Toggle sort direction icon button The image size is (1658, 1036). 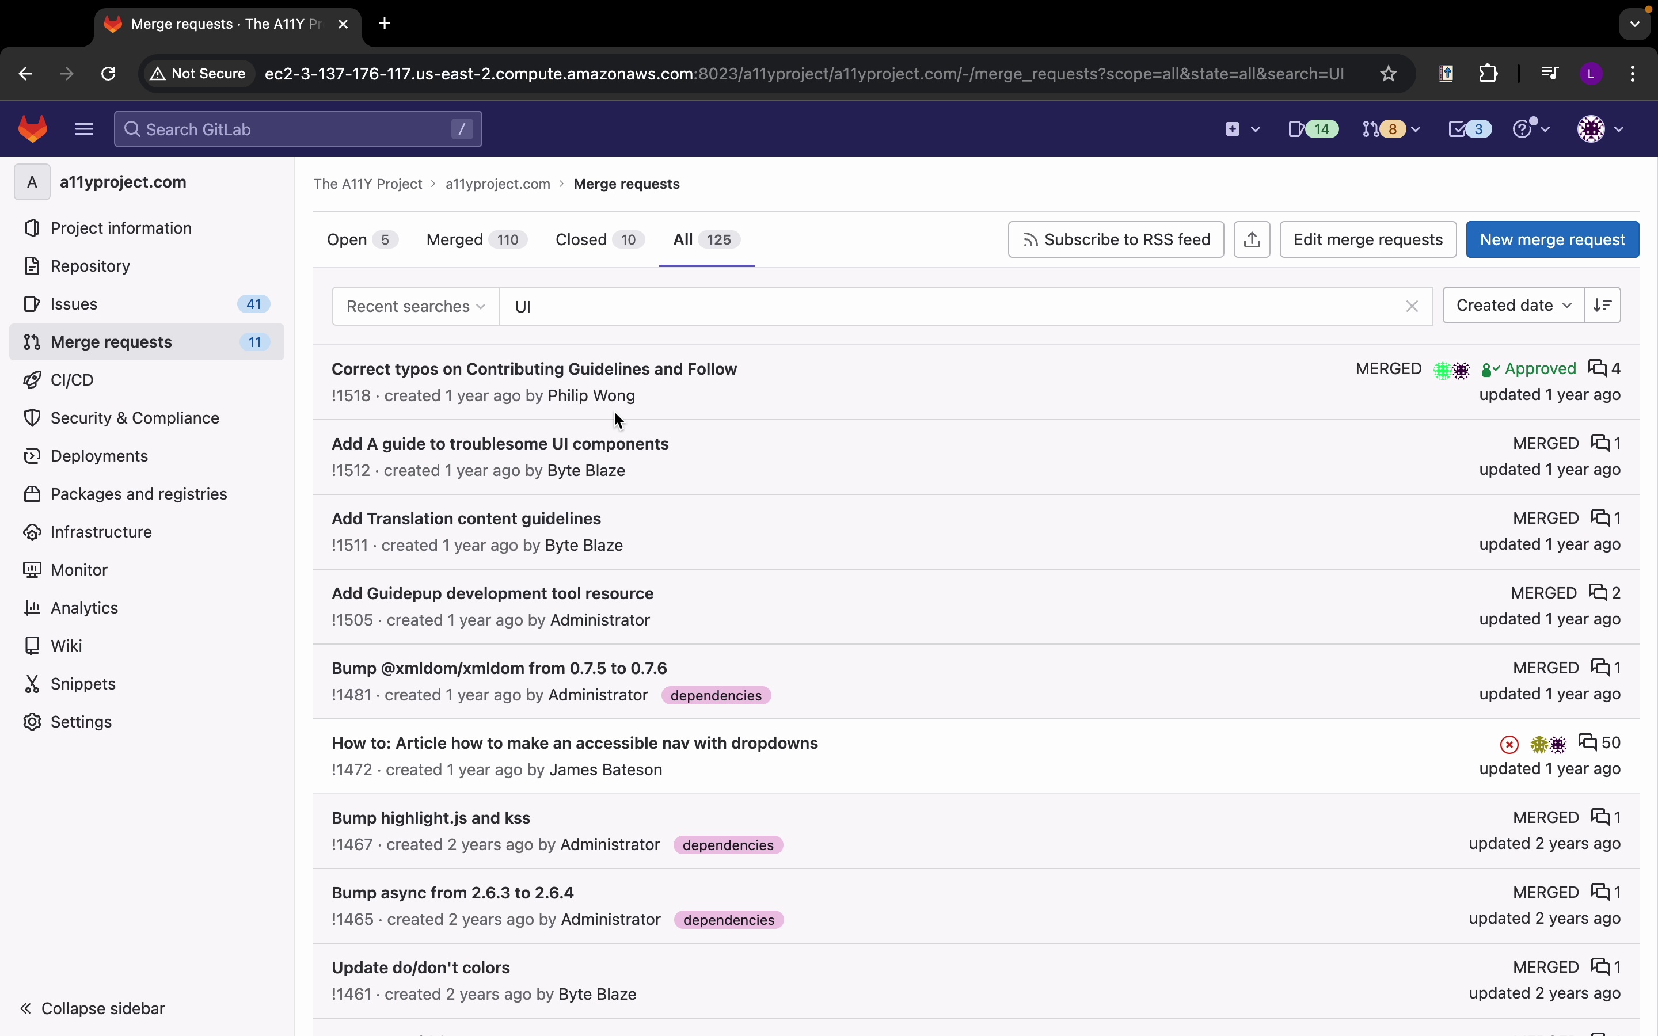[1602, 306]
